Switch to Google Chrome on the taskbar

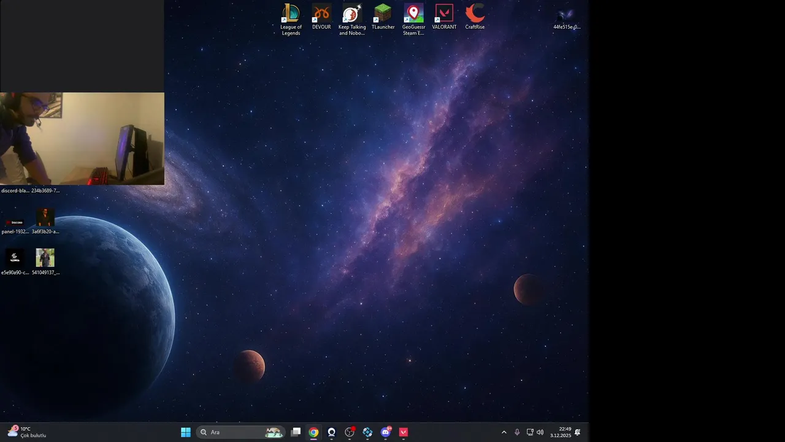pos(313,432)
